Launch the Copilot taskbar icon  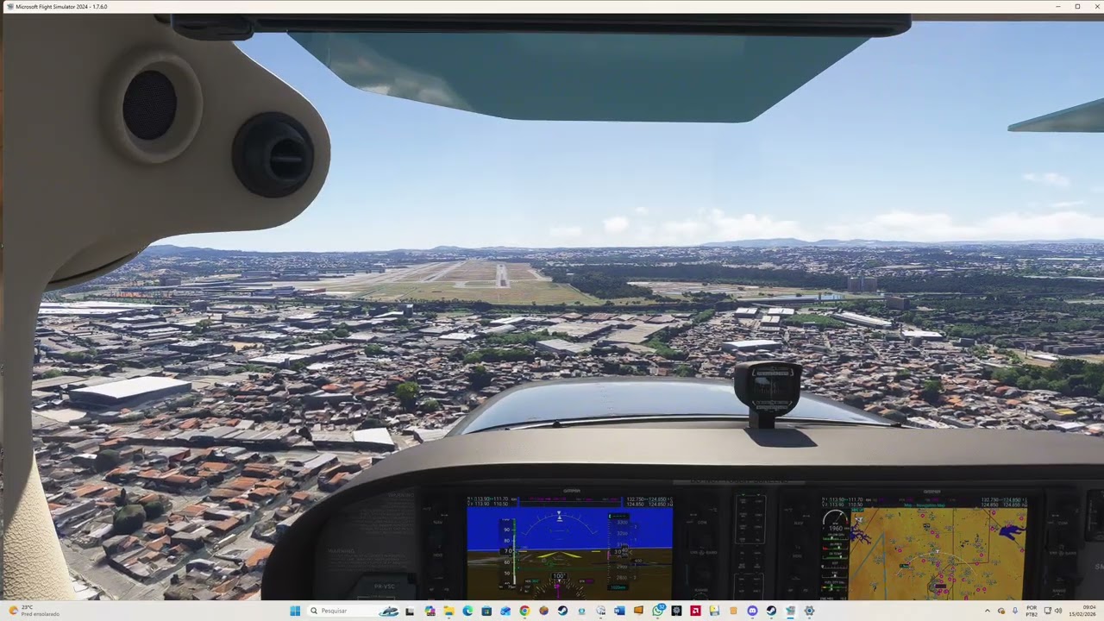pyautogui.click(x=430, y=611)
